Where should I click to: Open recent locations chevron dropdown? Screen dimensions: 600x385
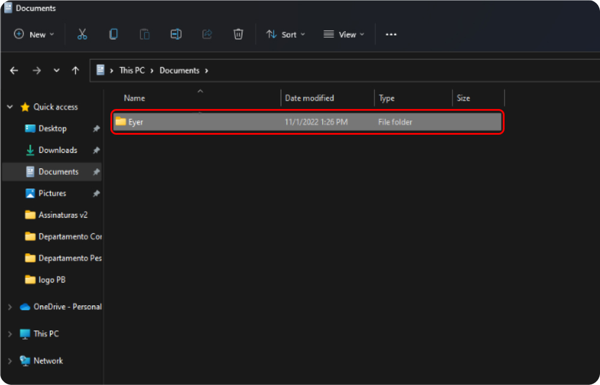(x=56, y=70)
